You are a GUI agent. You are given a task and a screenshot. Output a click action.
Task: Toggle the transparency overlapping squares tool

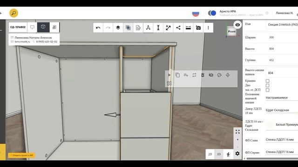click(x=128, y=28)
